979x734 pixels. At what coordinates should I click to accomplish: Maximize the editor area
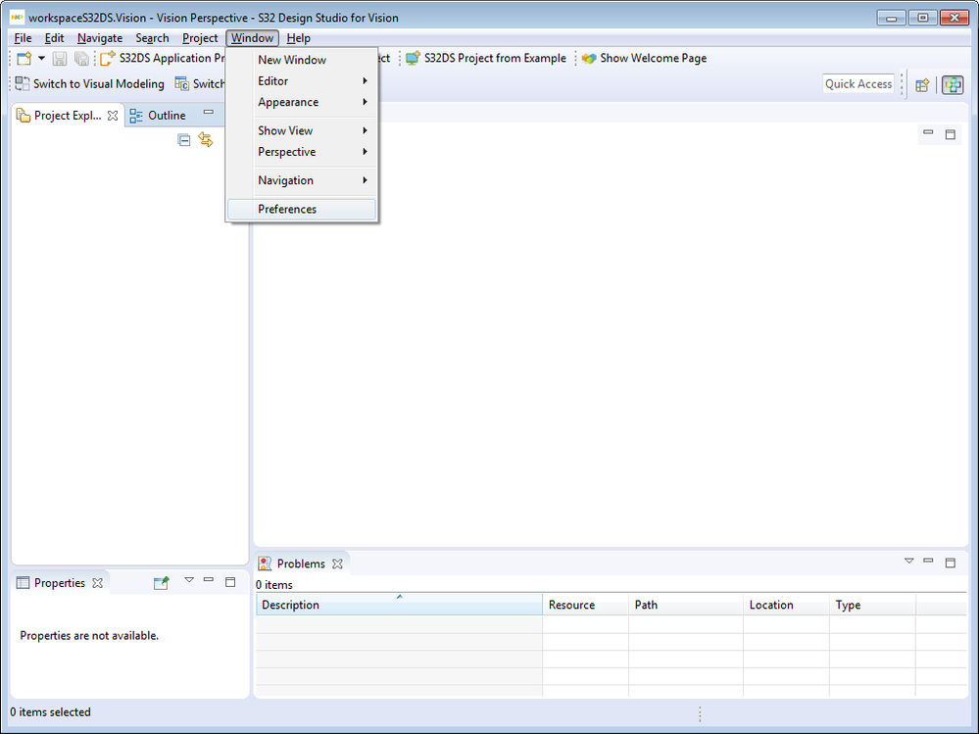(951, 134)
